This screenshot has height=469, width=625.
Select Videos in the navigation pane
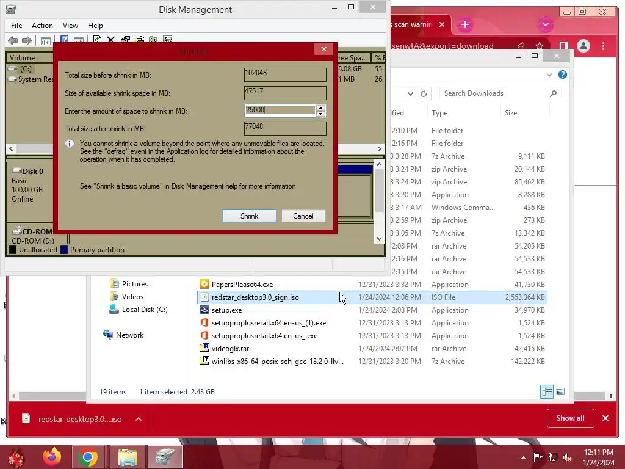(126, 296)
